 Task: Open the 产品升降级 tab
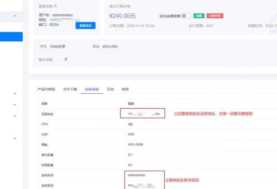[x=46, y=89]
